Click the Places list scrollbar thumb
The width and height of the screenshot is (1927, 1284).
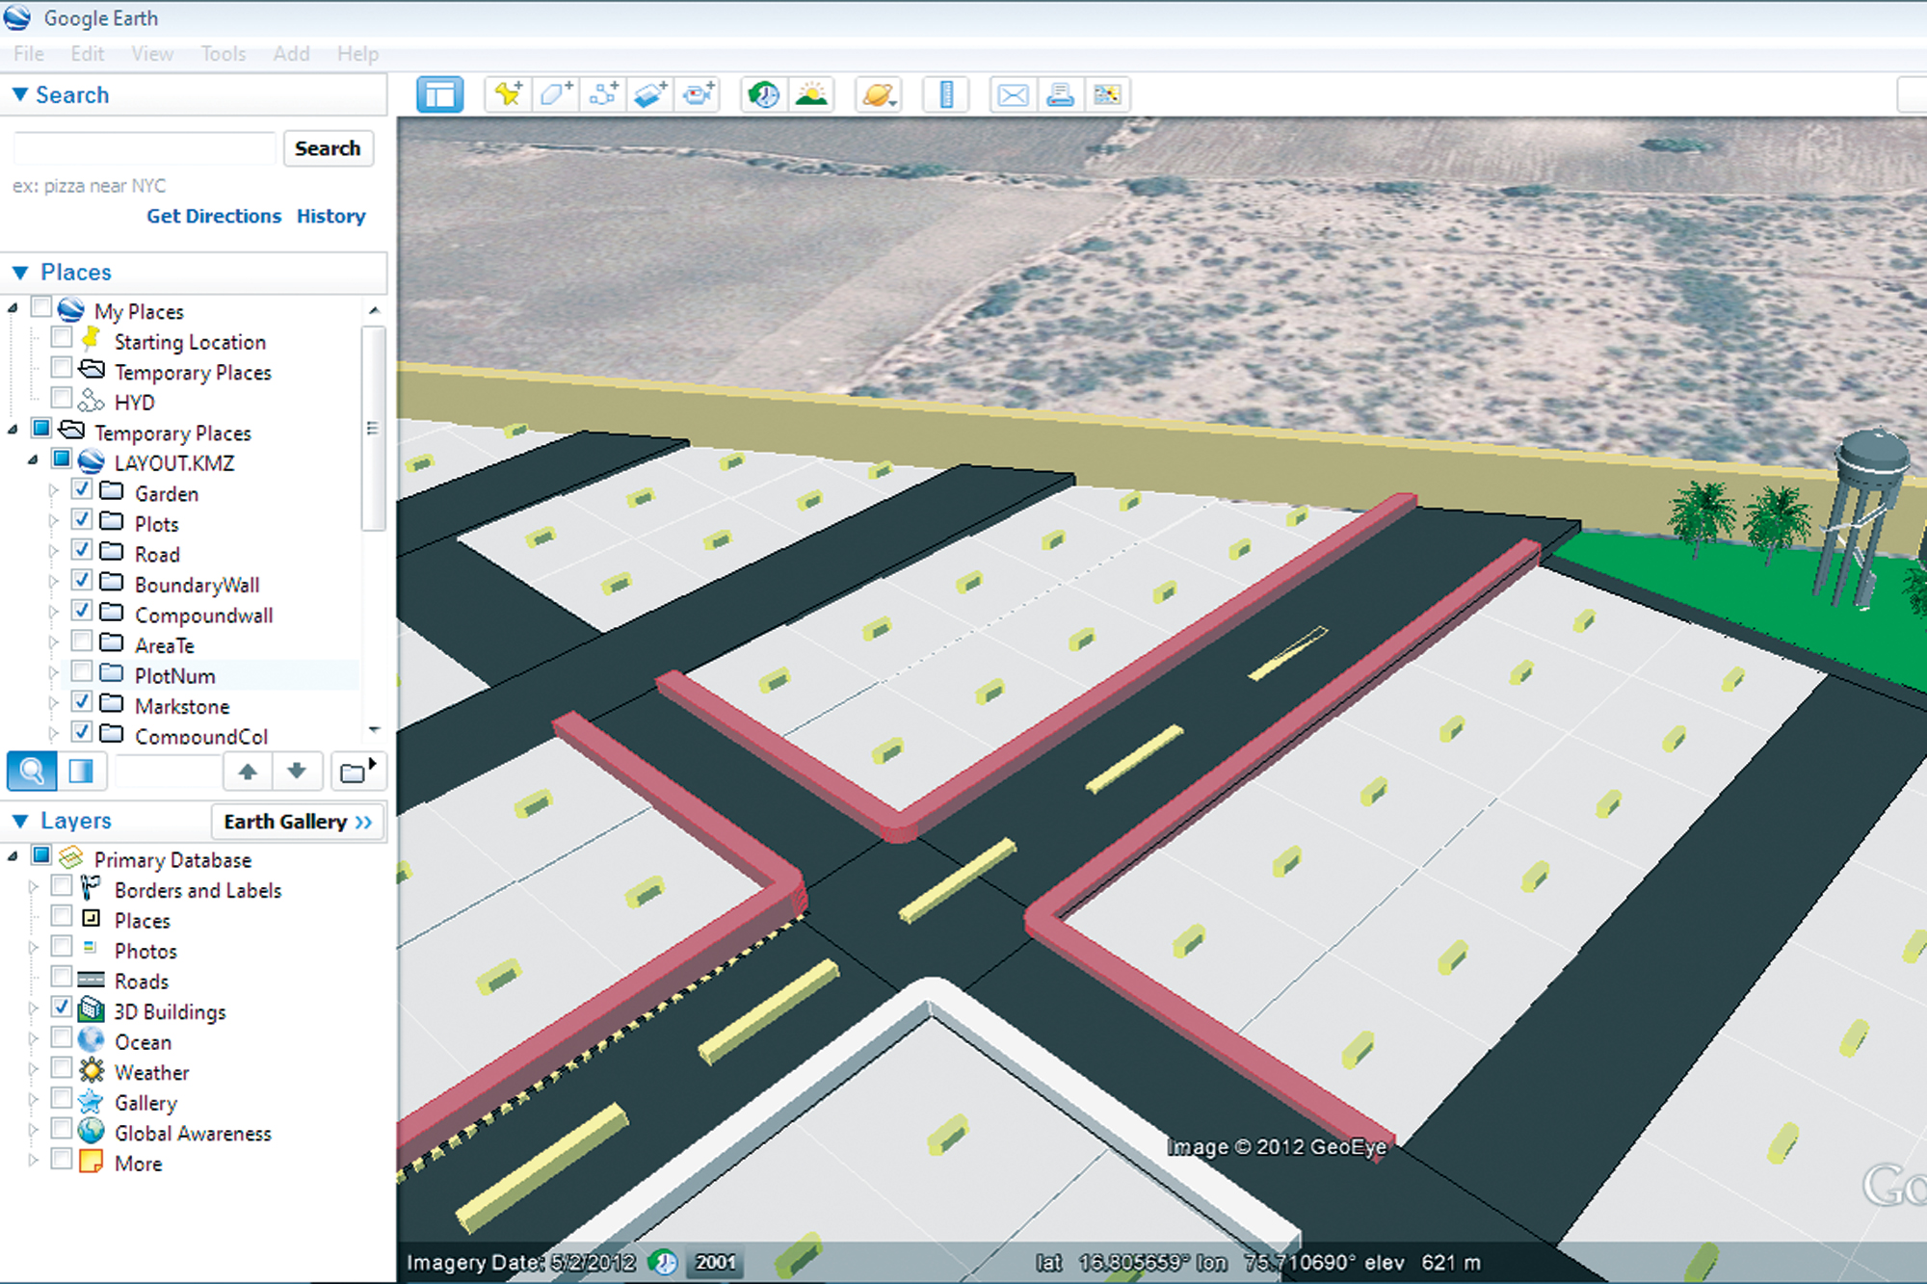point(373,429)
